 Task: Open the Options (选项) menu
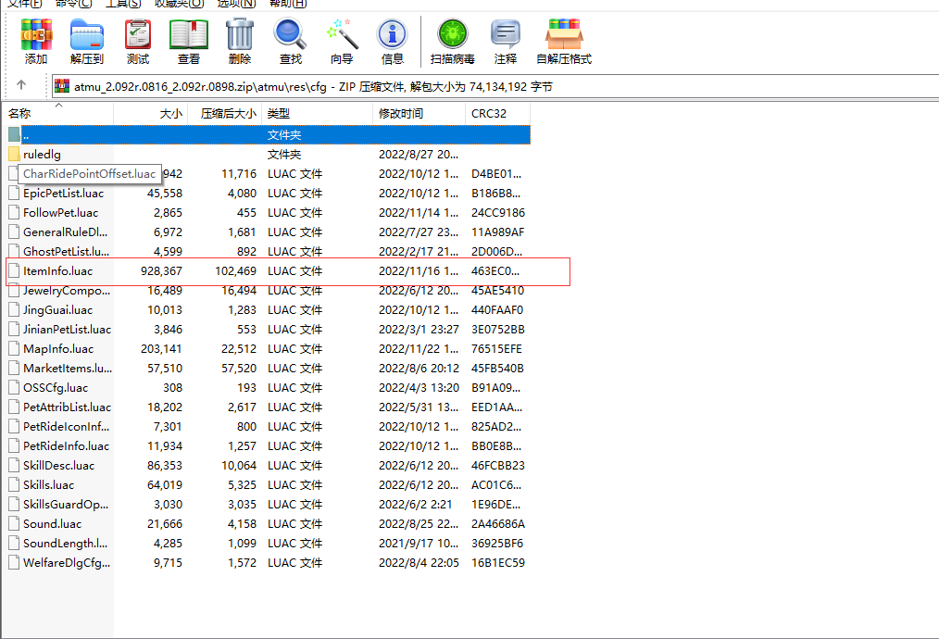tap(236, 4)
